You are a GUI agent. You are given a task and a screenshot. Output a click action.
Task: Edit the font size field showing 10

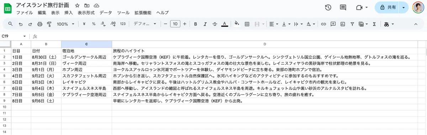tap(175, 24)
